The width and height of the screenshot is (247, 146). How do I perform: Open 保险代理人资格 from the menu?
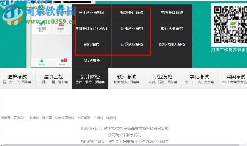click(x=172, y=44)
